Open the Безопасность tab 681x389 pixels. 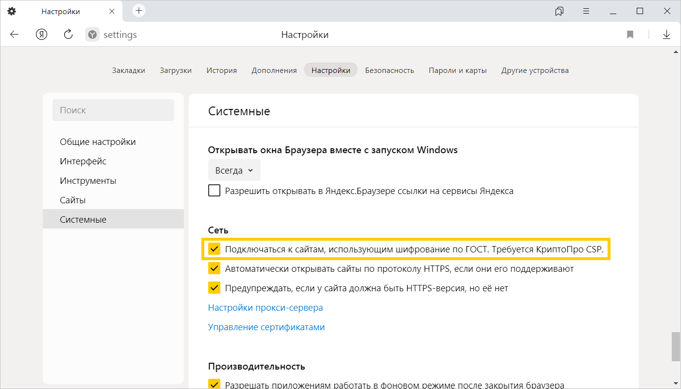tap(390, 70)
